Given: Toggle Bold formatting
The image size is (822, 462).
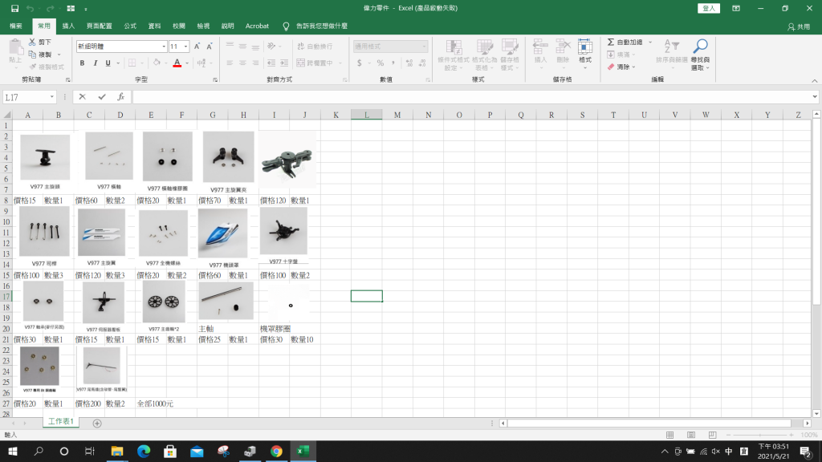Looking at the screenshot, I should tap(83, 63).
